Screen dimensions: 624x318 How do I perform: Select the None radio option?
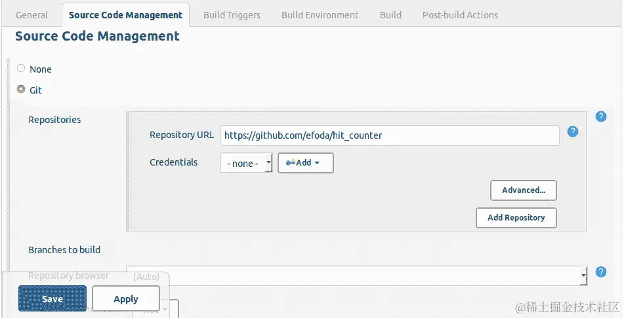click(x=21, y=68)
